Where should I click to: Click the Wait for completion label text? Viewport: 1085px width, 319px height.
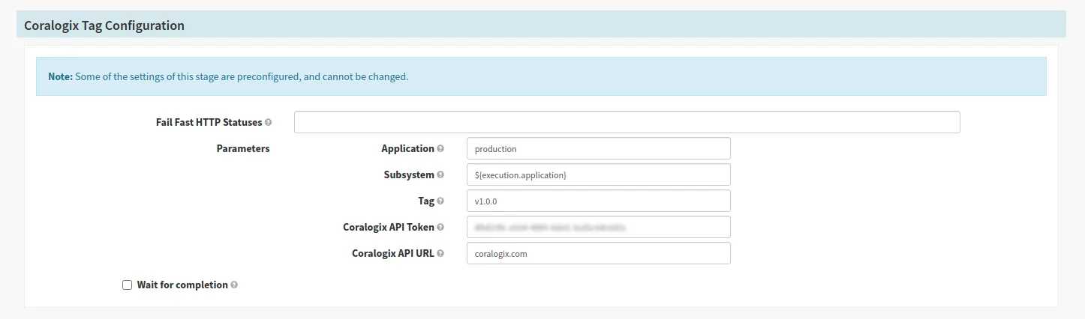tap(182, 285)
